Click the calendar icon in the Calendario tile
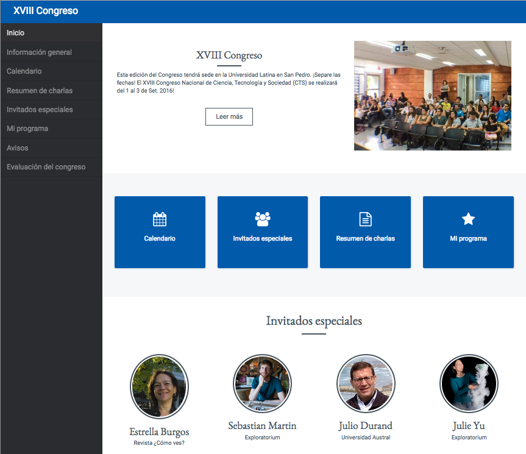 (x=160, y=219)
